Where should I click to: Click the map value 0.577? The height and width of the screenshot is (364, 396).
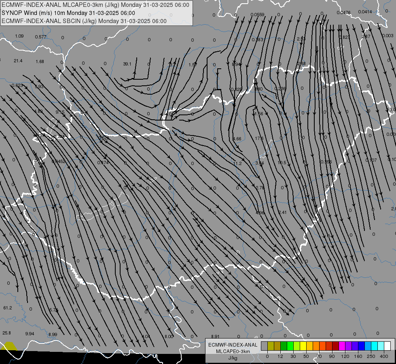point(41,37)
